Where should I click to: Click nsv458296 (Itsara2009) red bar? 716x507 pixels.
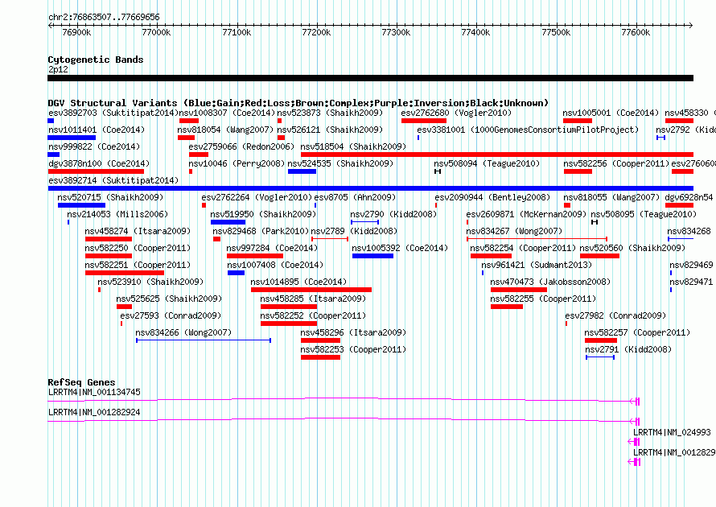pos(320,340)
